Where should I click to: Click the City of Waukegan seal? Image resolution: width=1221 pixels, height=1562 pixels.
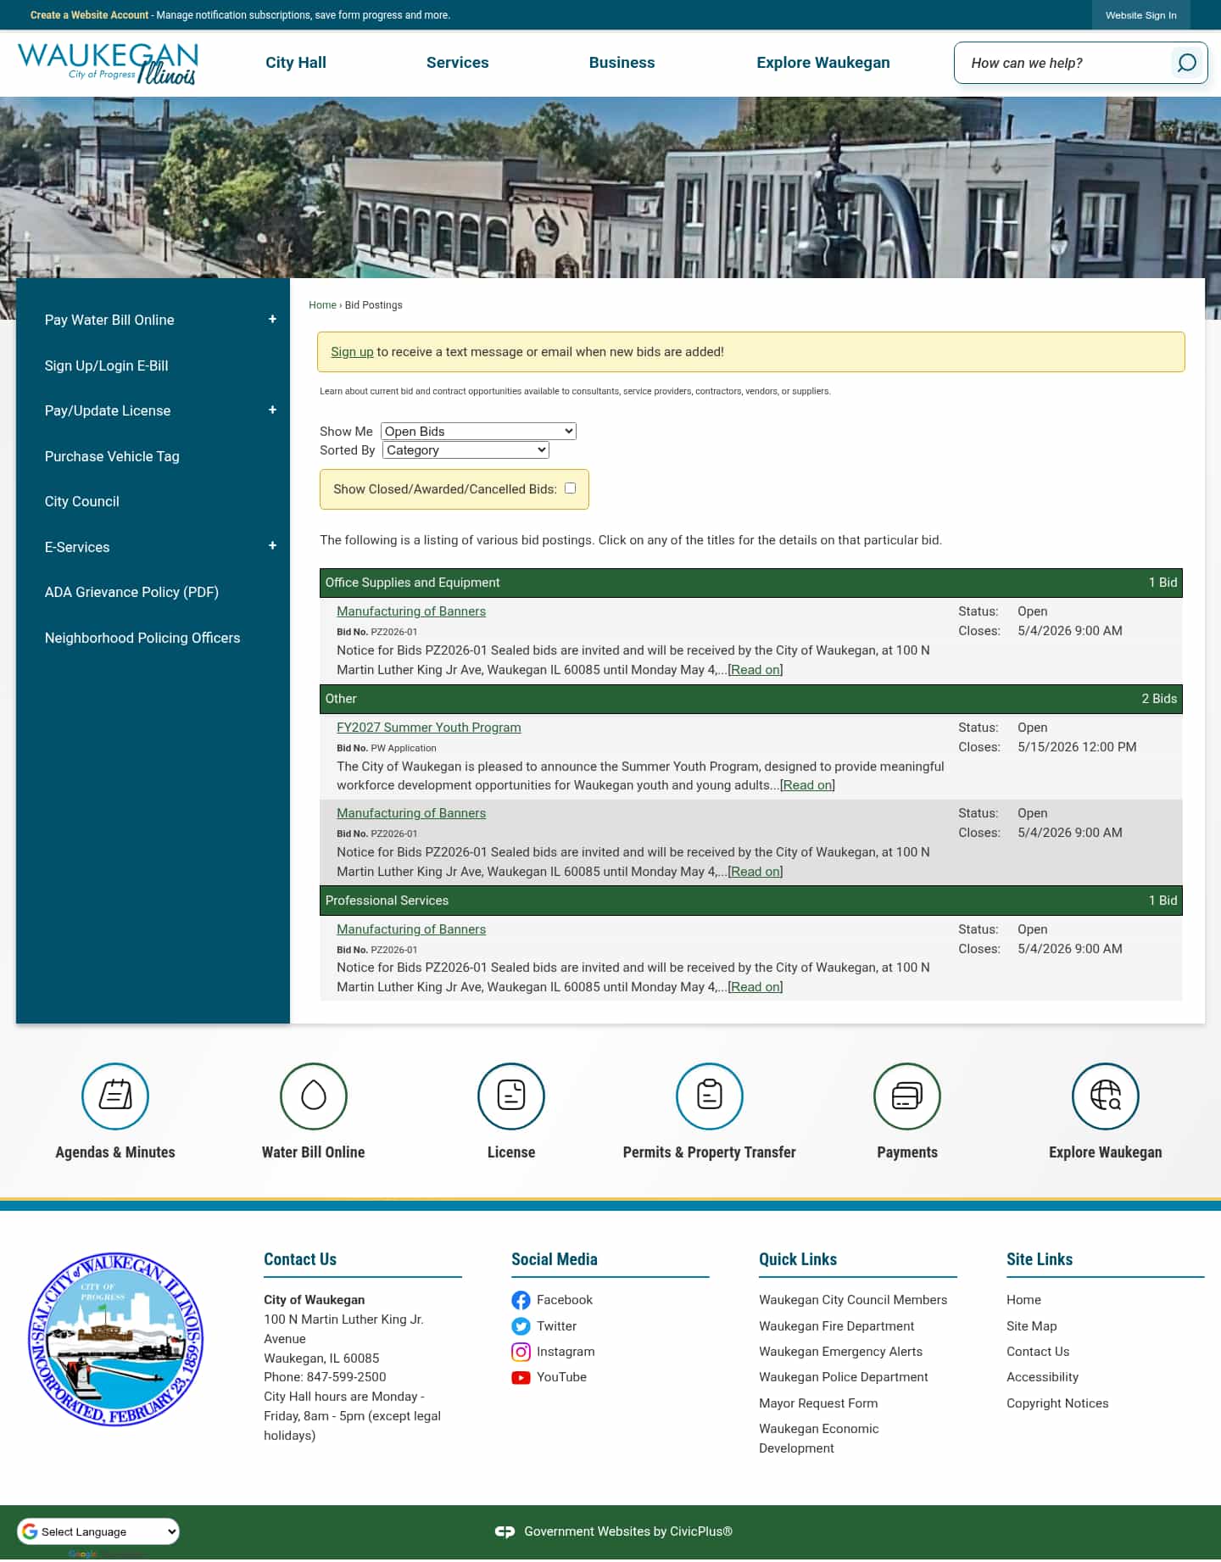[115, 1340]
